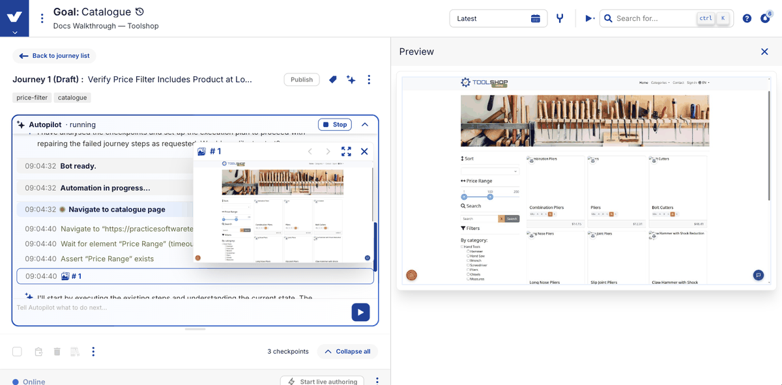Select the price-filter tag
Viewport: 782px width, 385px height.
pyautogui.click(x=31, y=98)
